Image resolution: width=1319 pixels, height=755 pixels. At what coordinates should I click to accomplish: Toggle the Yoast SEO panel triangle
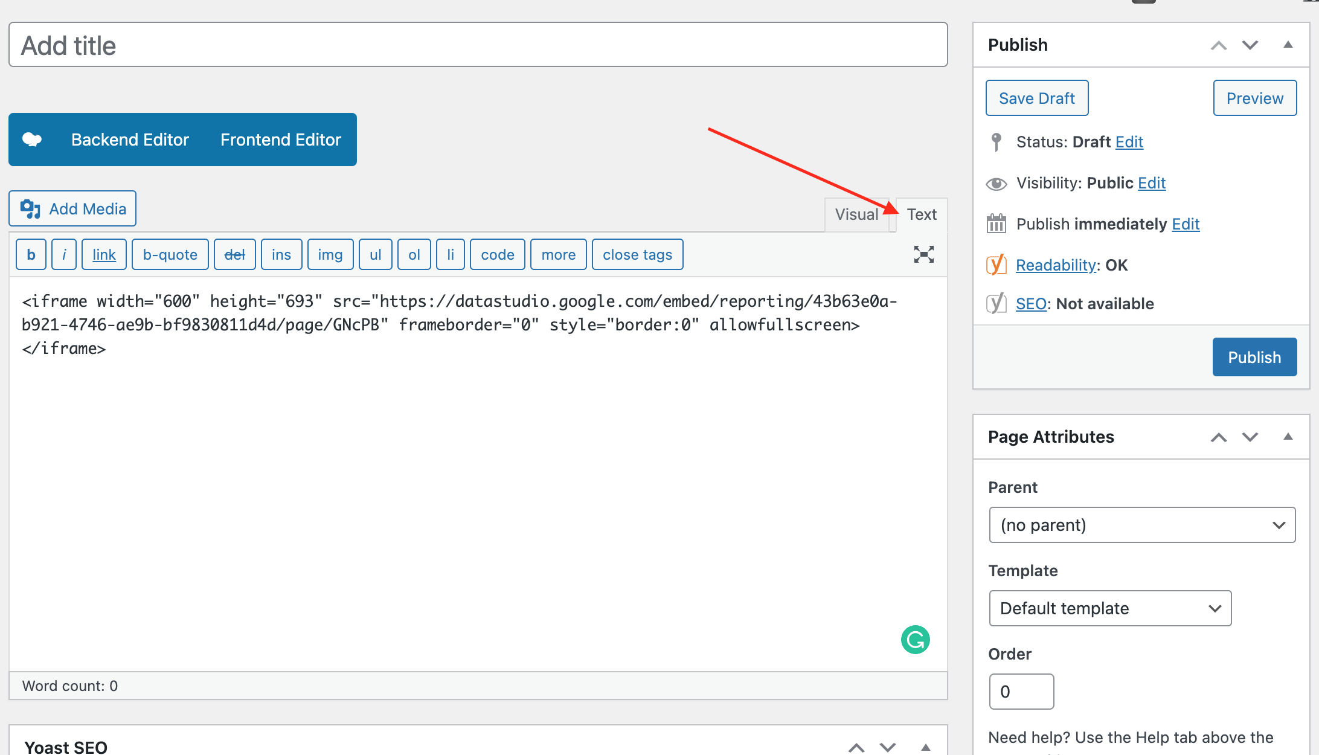[925, 747]
